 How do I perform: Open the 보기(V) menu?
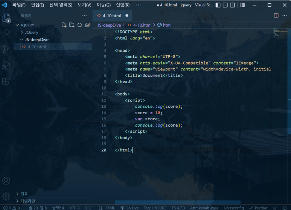coord(84,5)
